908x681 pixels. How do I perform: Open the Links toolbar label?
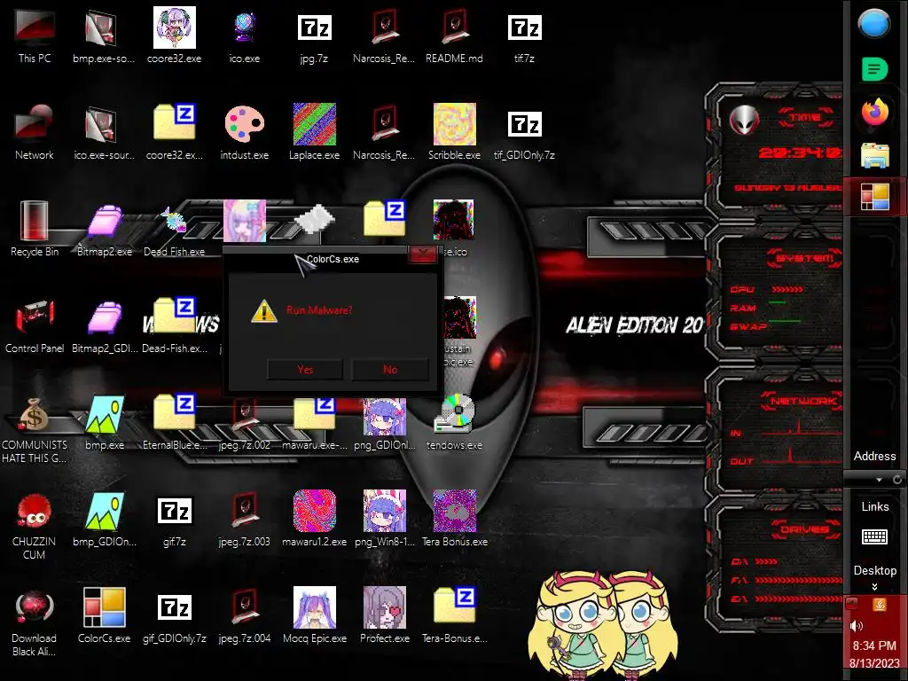tap(875, 506)
